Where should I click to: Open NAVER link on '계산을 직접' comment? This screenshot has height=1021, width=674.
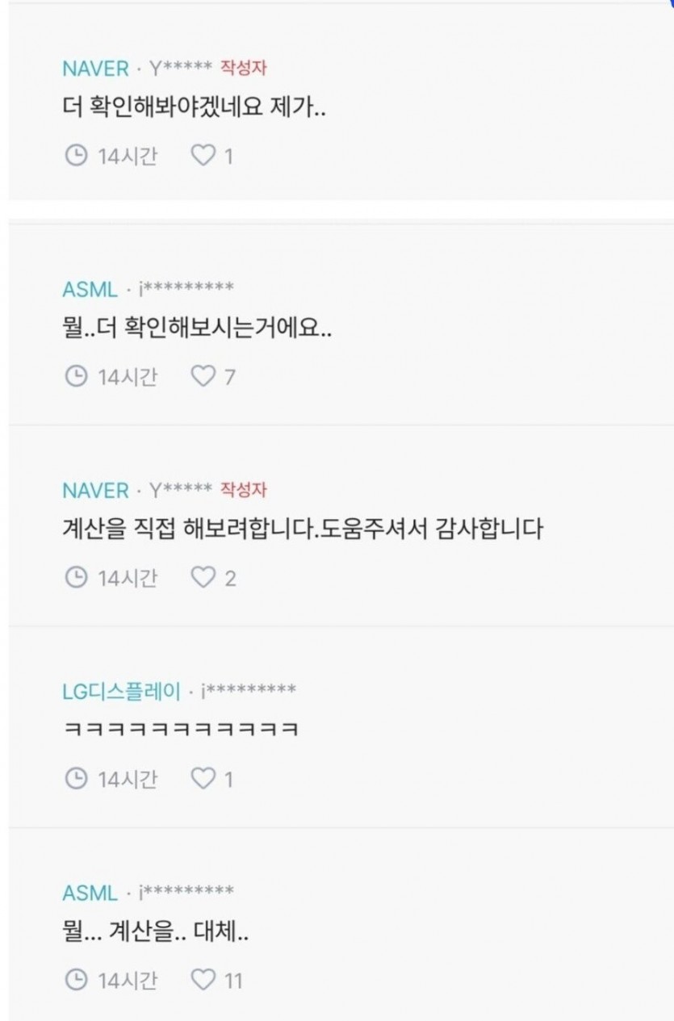[95, 491]
